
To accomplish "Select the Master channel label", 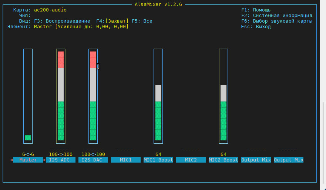I will coord(28,160).
